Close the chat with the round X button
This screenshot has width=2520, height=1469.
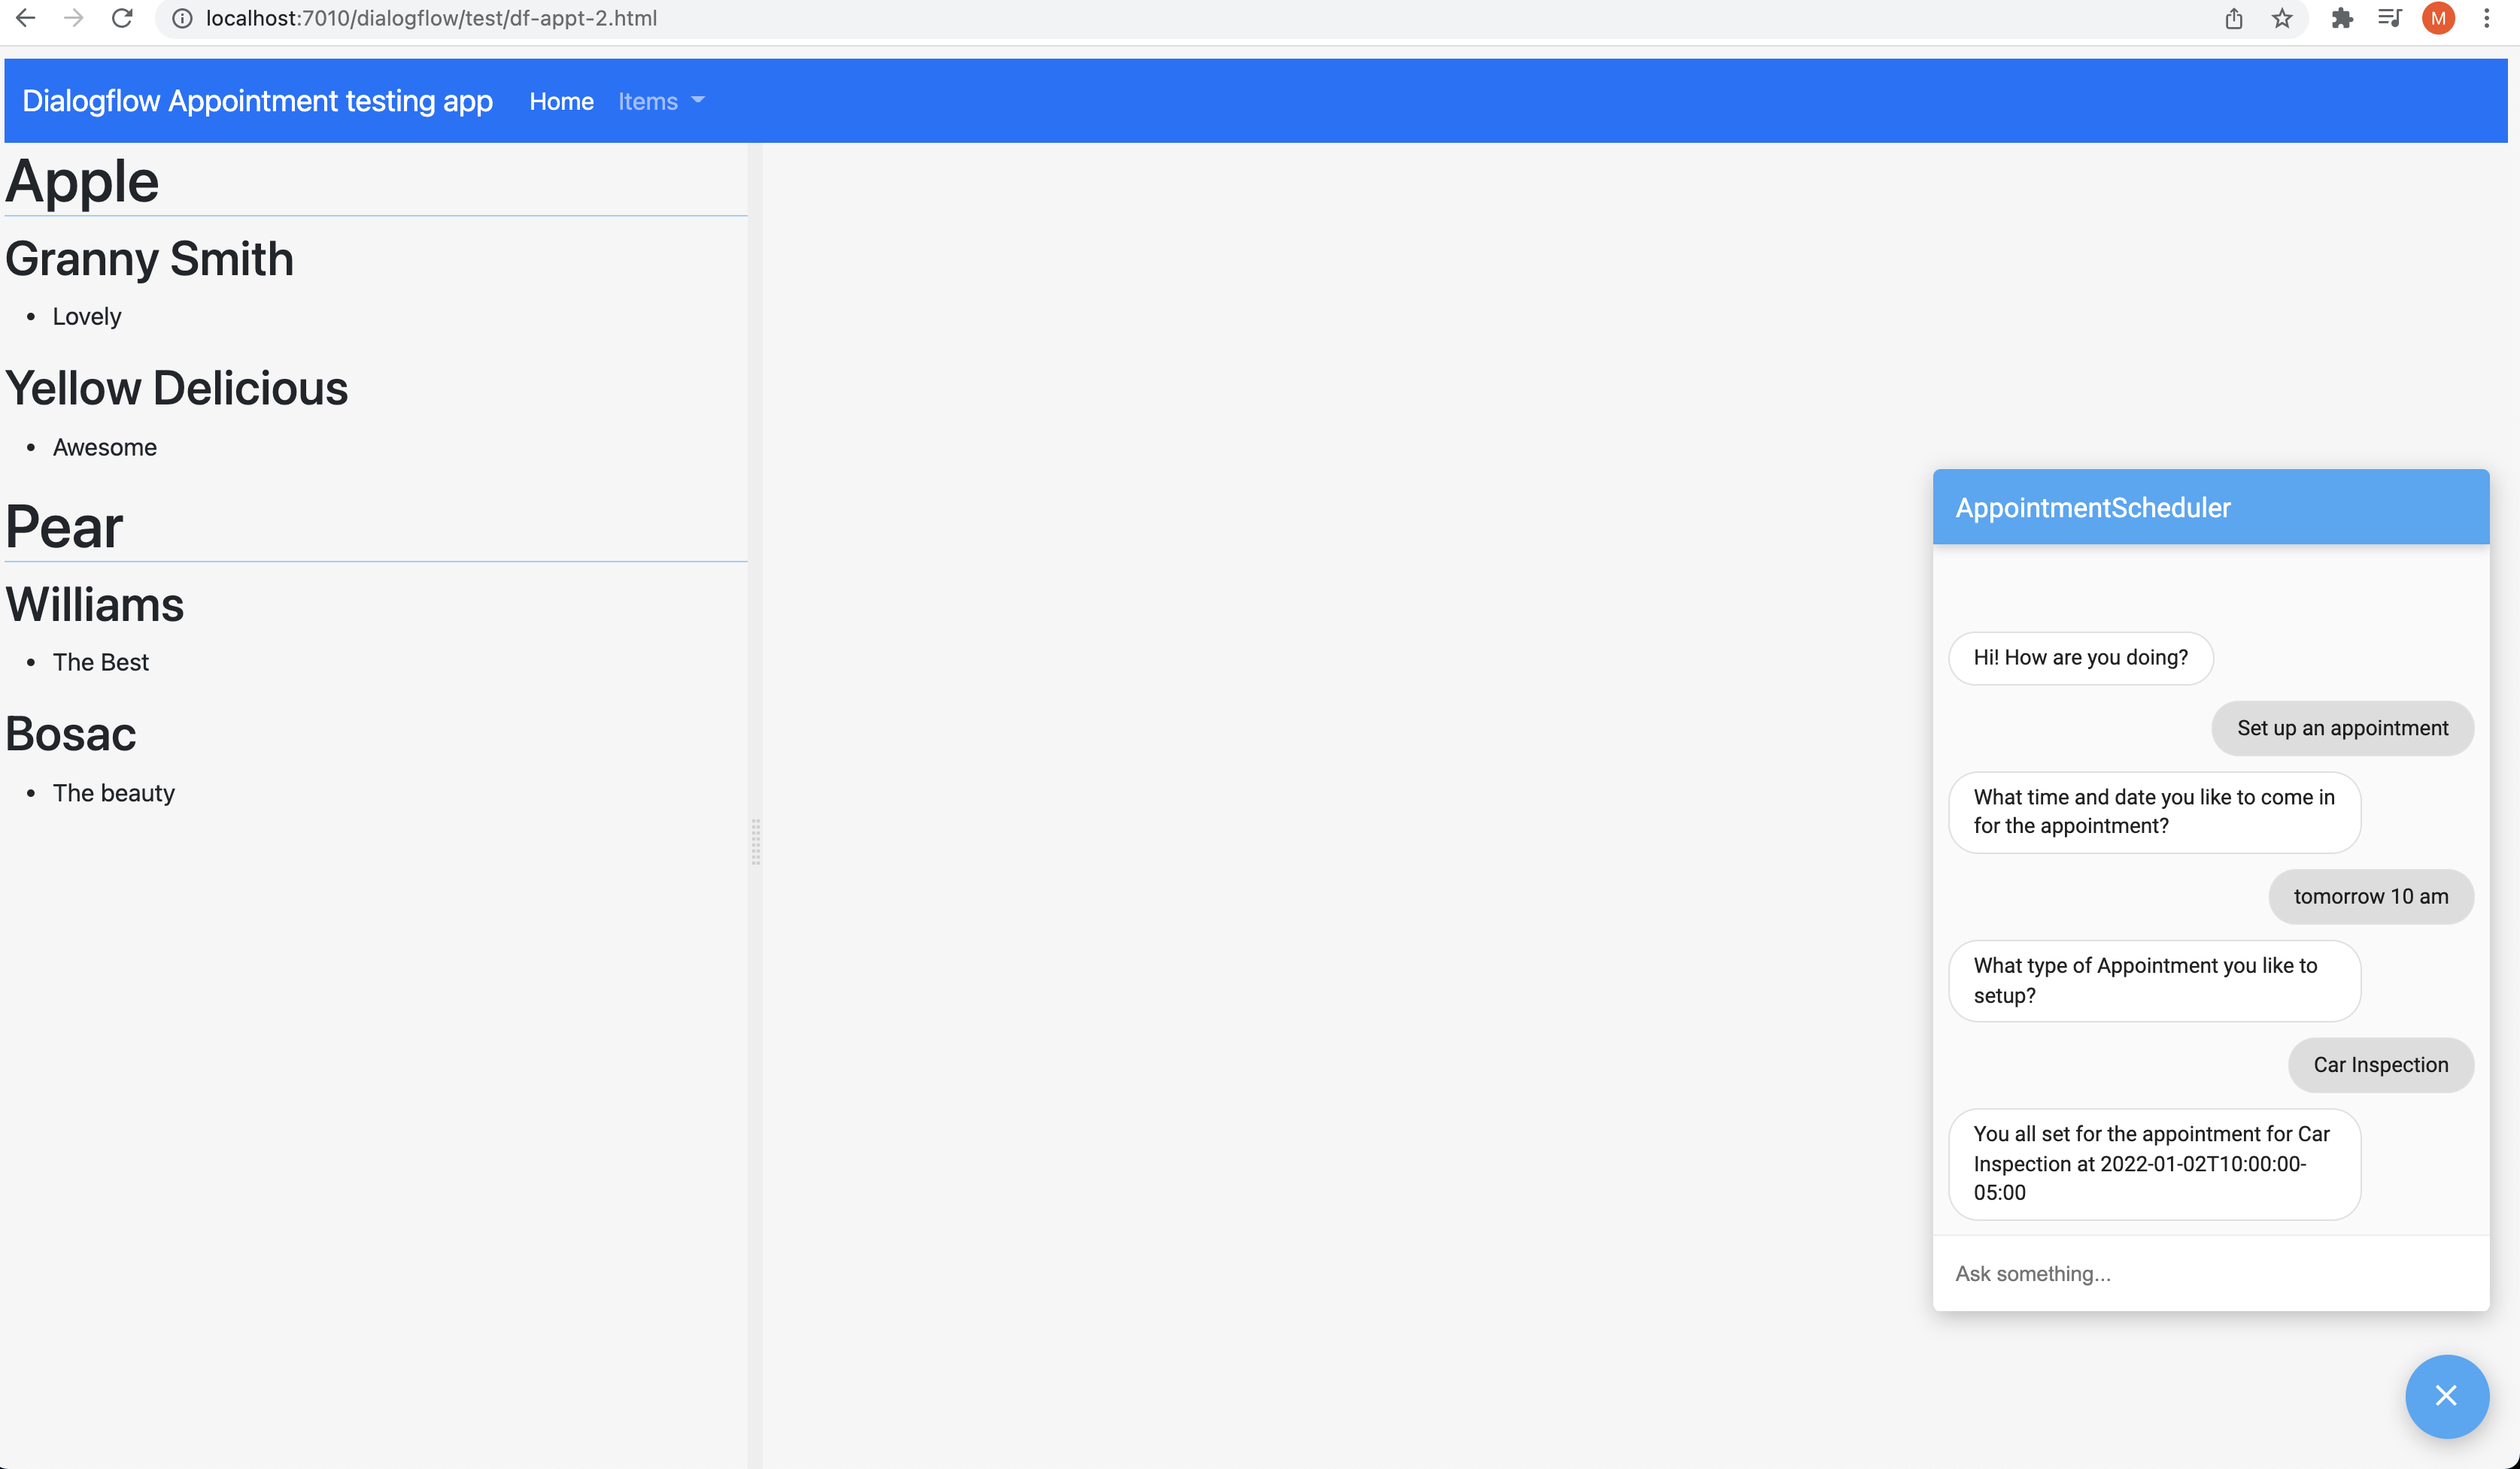[x=2446, y=1395]
